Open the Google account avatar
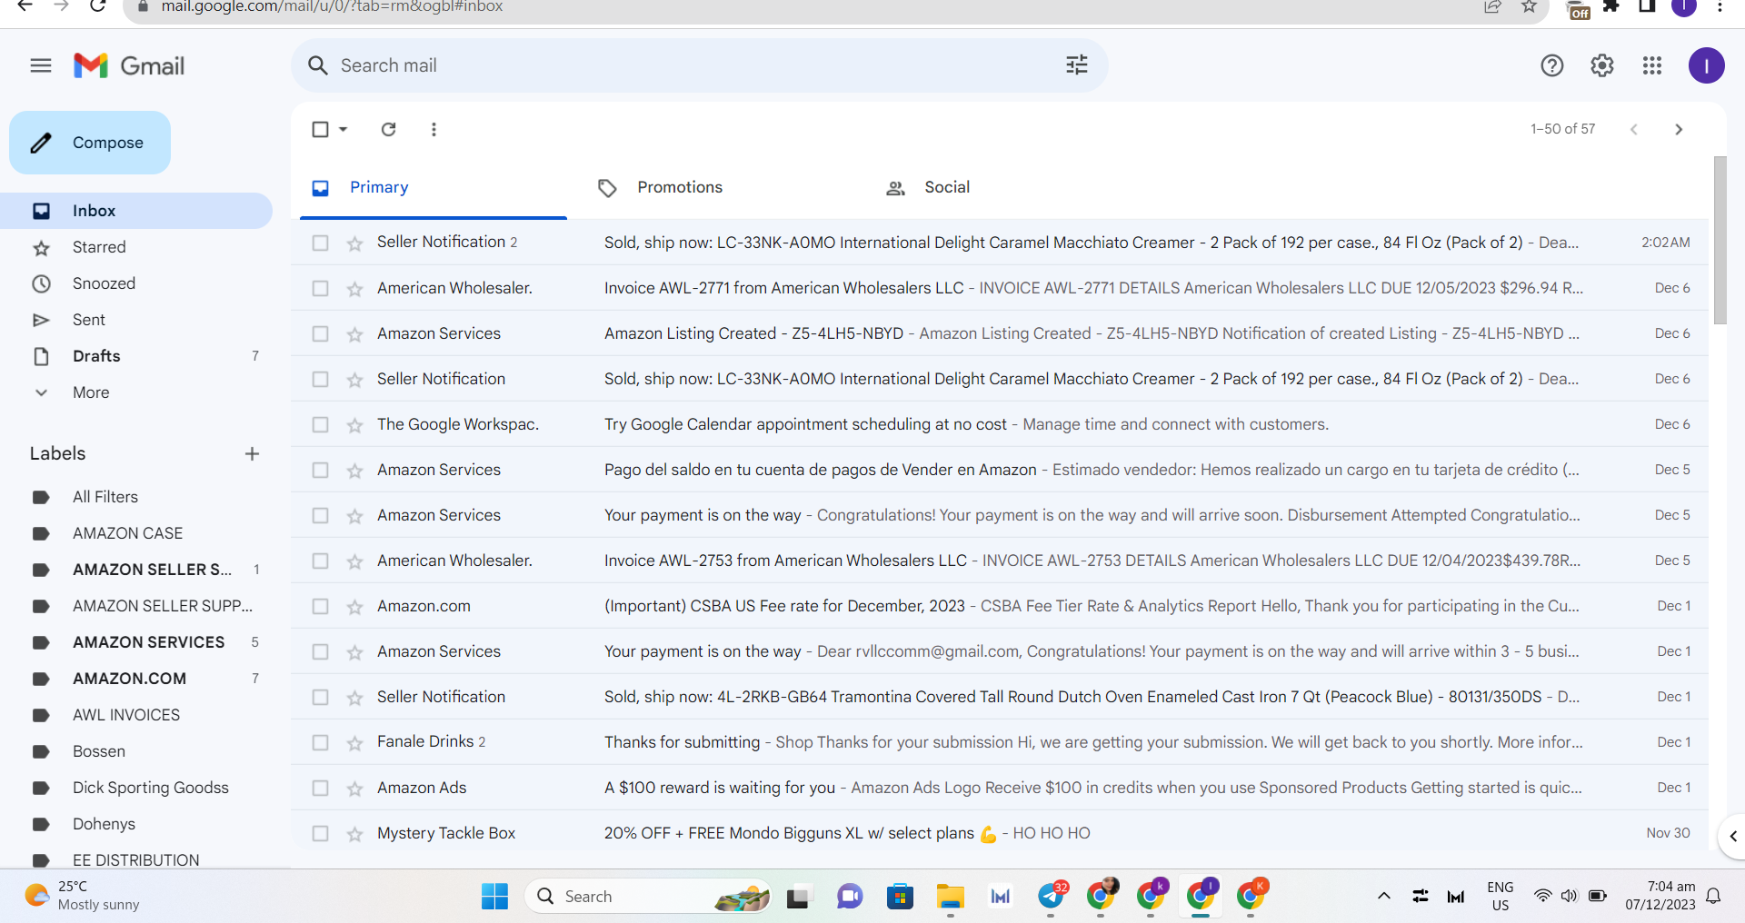 [1707, 65]
